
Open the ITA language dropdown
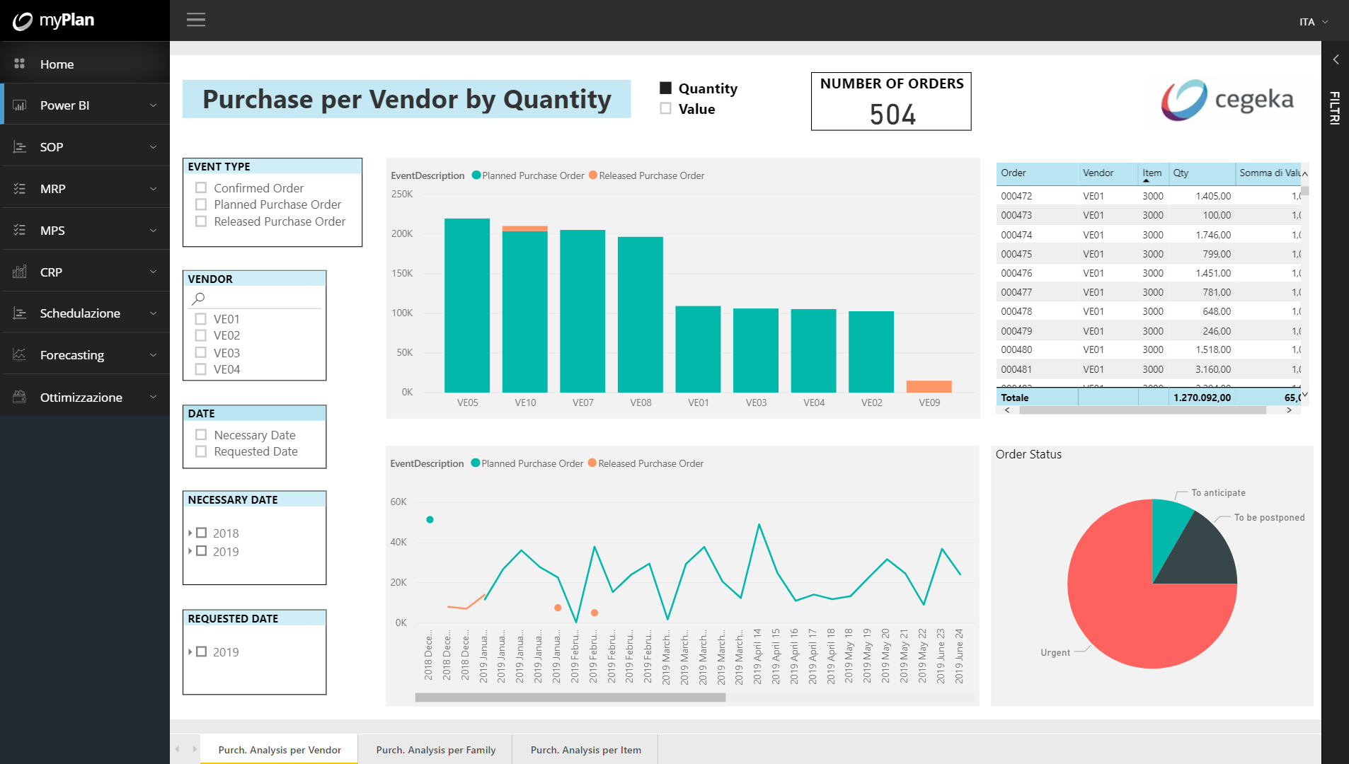tap(1314, 22)
